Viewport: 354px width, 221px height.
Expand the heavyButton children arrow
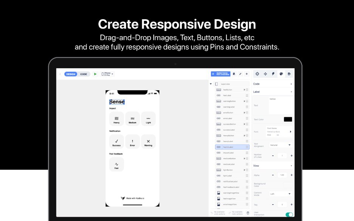click(244, 136)
